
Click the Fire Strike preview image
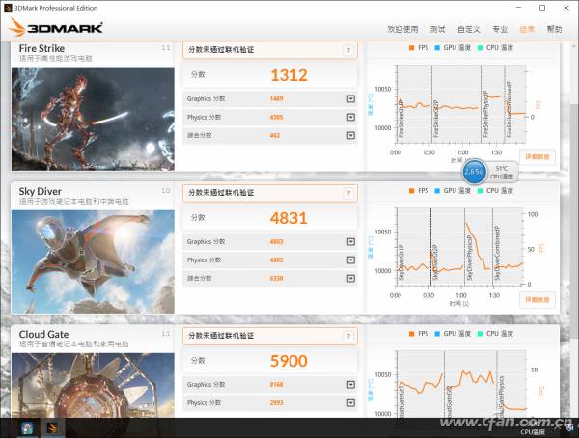(93, 119)
